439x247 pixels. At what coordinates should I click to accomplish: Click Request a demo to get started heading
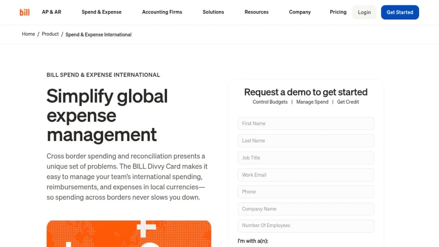coord(306,92)
